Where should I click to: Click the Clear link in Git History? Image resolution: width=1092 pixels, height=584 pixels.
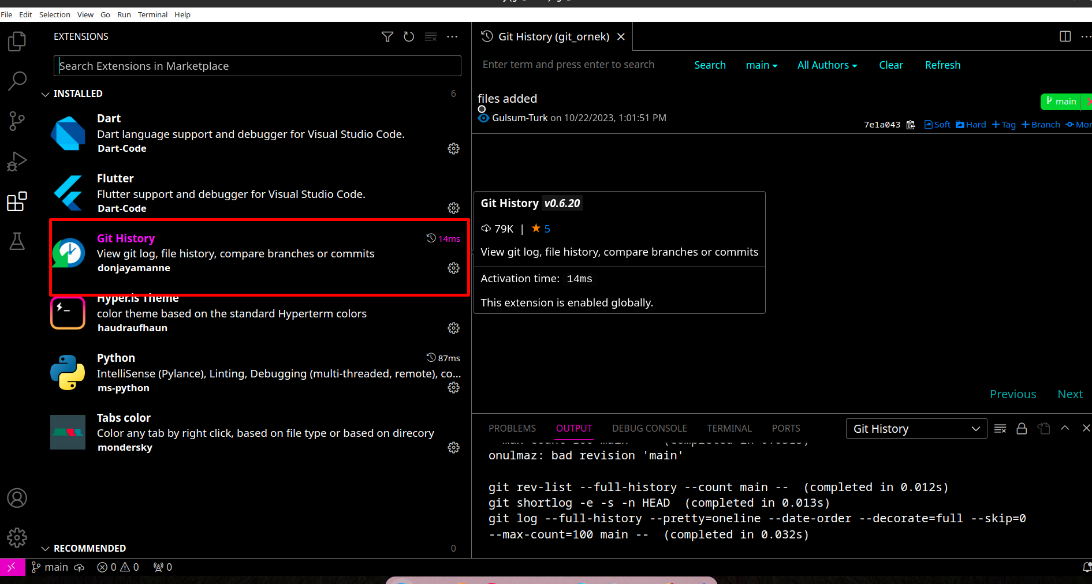[891, 65]
